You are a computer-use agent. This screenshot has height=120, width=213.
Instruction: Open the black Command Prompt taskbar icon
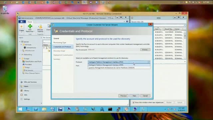point(110,109)
